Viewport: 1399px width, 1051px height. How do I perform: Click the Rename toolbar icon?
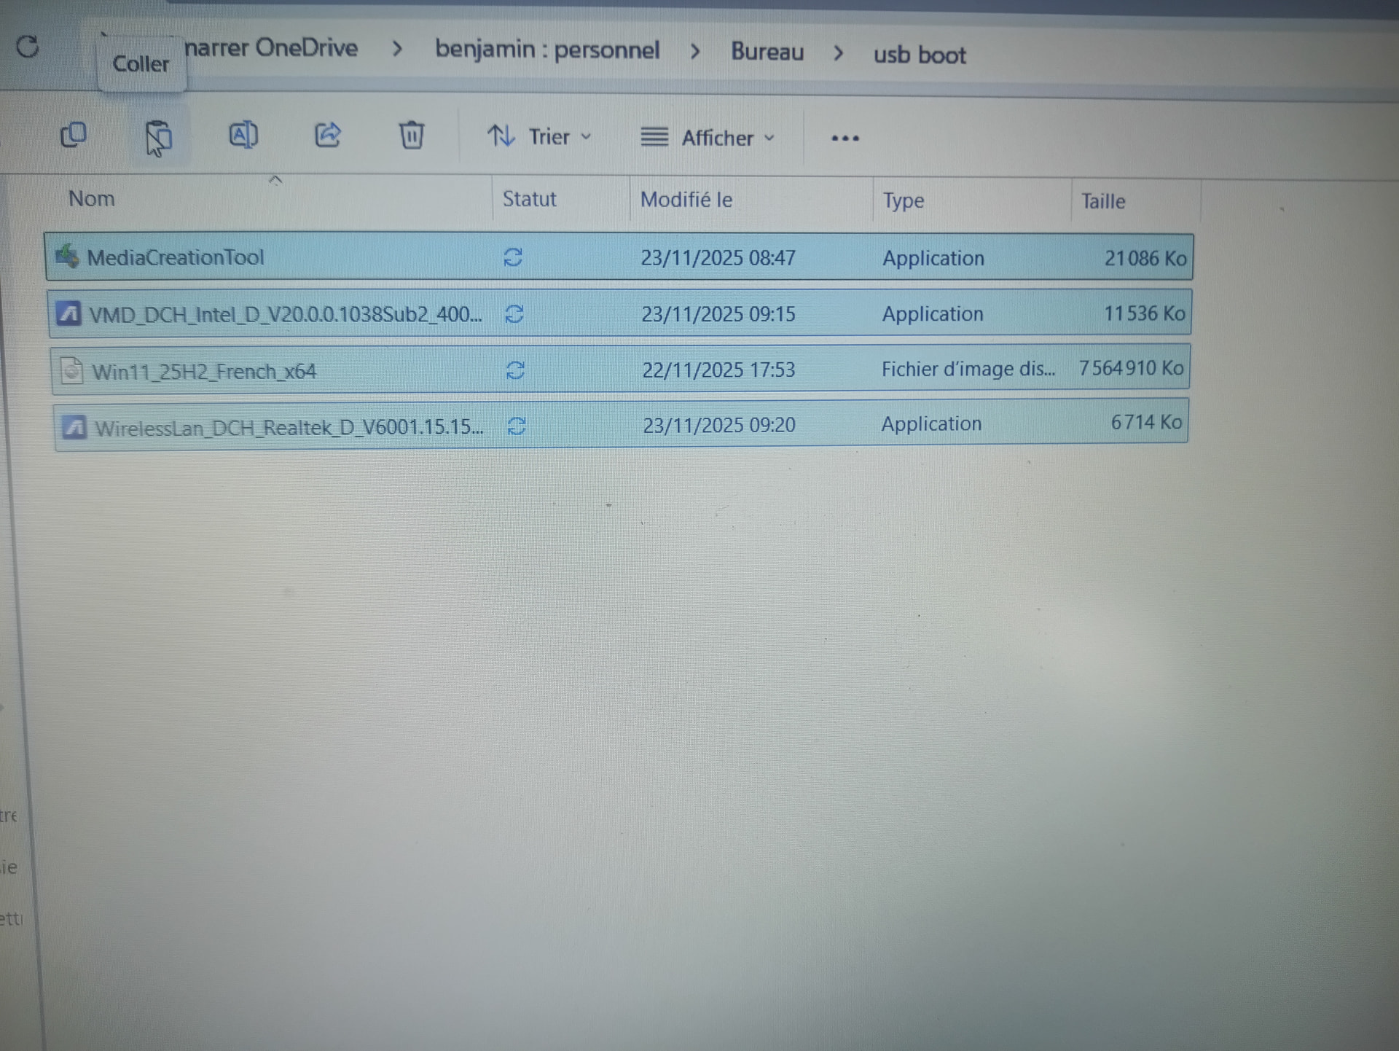pyautogui.click(x=243, y=135)
